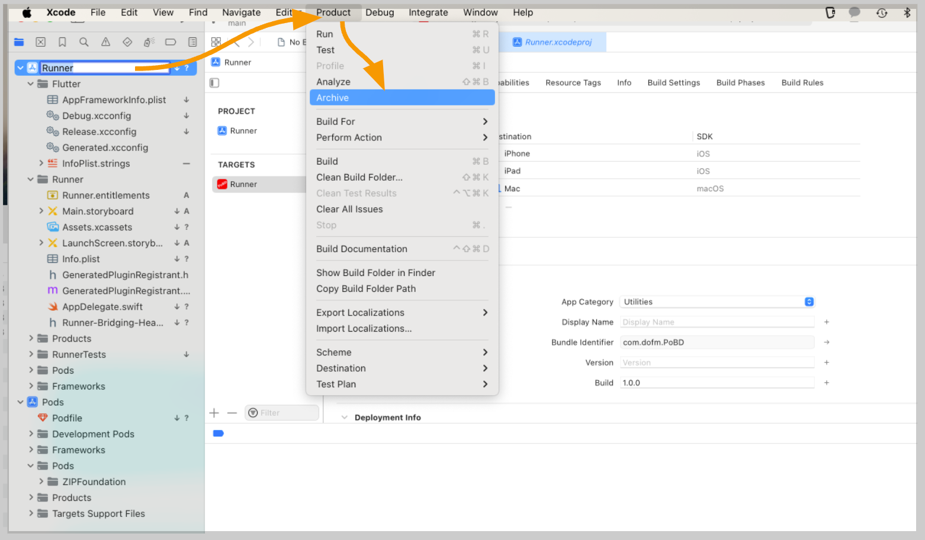Click the related items grid icon
The width and height of the screenshot is (925, 540).
216,42
